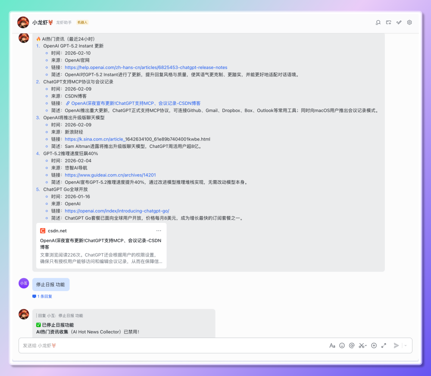Screen dimensions: 431x376
Task: Click the @ mention icon
Action: point(351,345)
